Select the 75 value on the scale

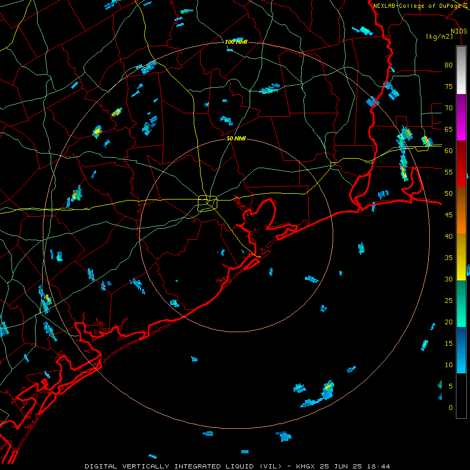coord(449,86)
